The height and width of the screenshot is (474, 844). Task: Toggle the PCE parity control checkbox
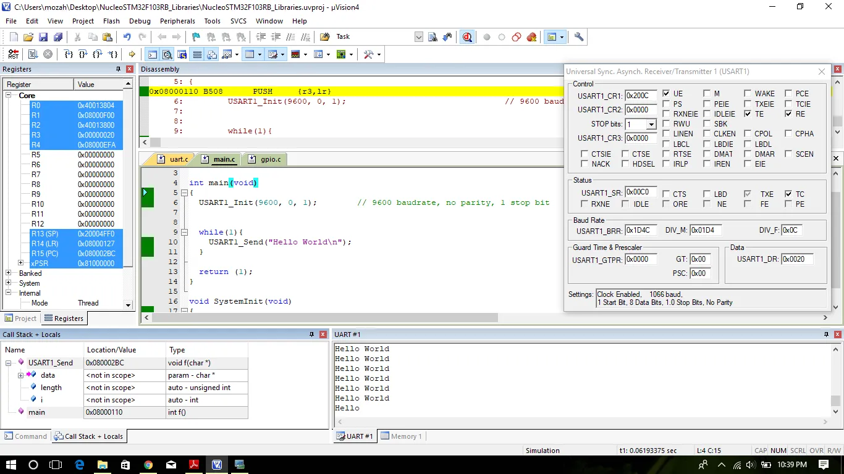pyautogui.click(x=788, y=94)
